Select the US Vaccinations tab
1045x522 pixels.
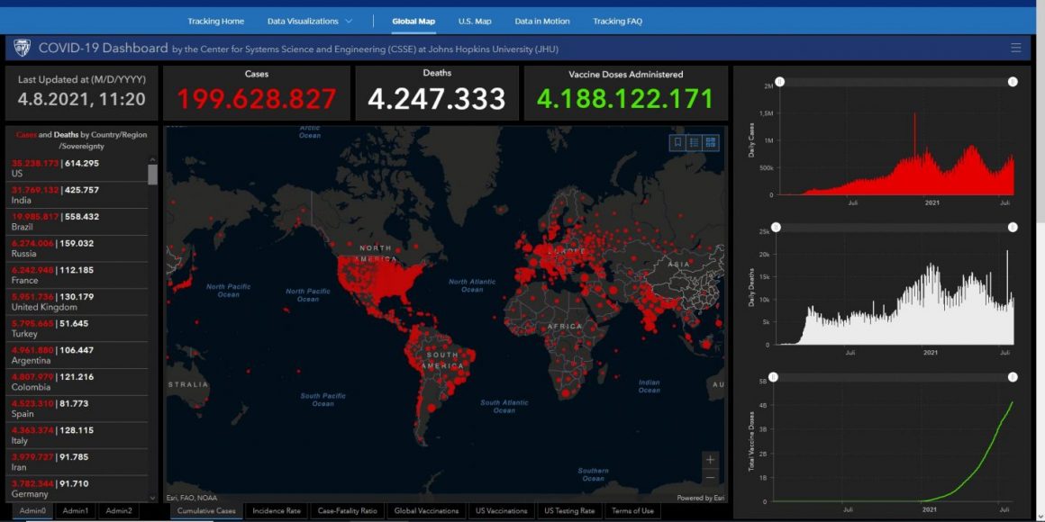[502, 510]
